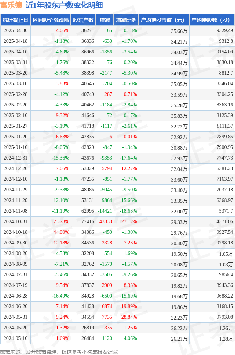Click shareholder count 77416
Screen dimensions: 235x355
pos(88,221)
